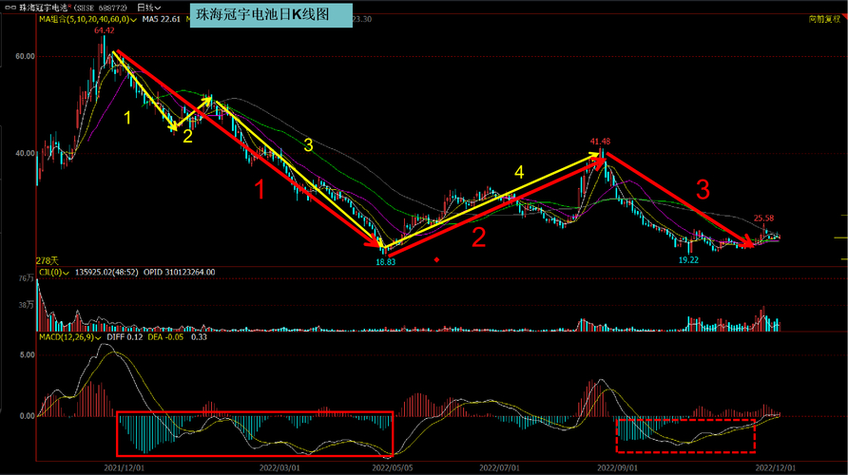Screen dimensions: 848x475
Task: Click the 珠海冠宇电池日K线图 title banner
Action: (x=271, y=18)
